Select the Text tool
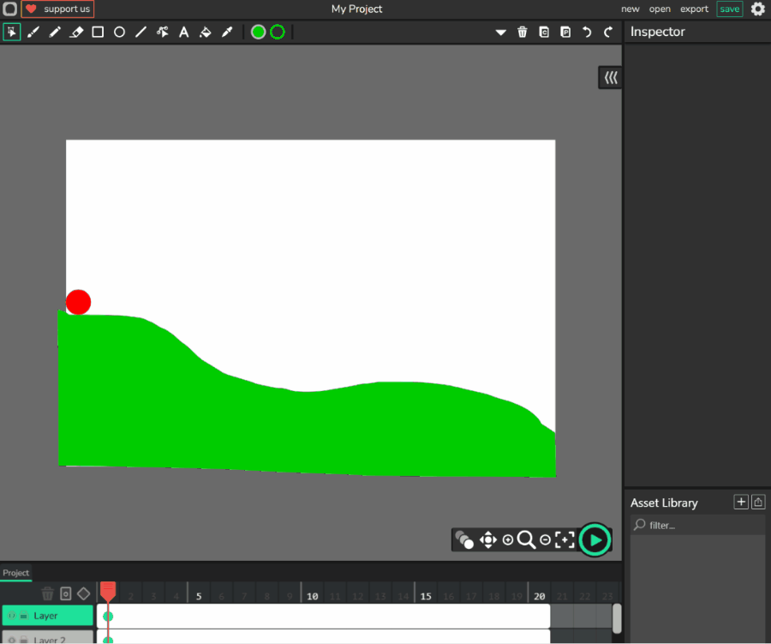The height and width of the screenshot is (644, 771). pos(184,32)
